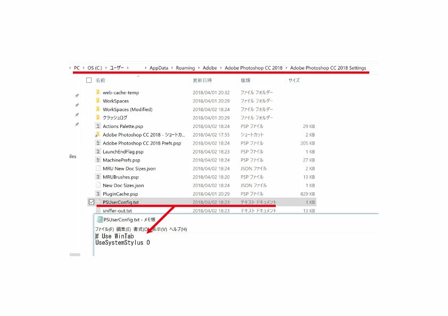The height and width of the screenshot is (316, 448).
Task: Click ショートカット type cell
Action: [x=252, y=134]
